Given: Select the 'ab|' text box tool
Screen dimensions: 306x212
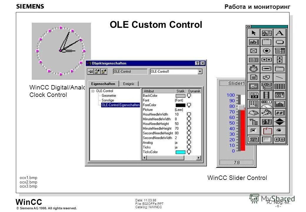Looking at the screenshot, I should coord(254,42).
